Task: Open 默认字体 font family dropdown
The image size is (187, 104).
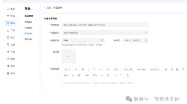Action: 142,70
